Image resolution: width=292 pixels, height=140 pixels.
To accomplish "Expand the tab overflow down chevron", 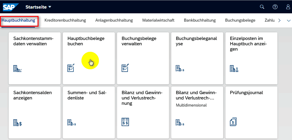I will coord(289,20).
